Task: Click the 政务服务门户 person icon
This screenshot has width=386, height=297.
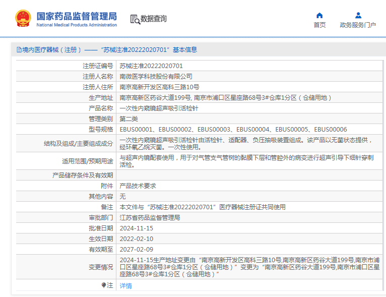Action: (358, 15)
